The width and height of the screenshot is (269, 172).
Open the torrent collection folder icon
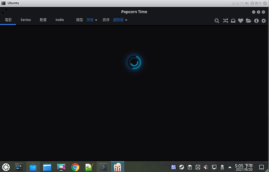click(x=248, y=21)
